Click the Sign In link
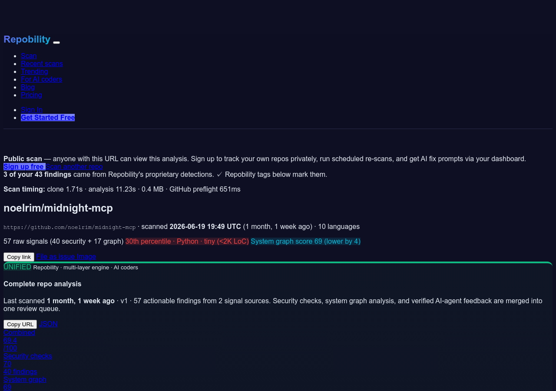The image size is (556, 391). click(x=32, y=109)
